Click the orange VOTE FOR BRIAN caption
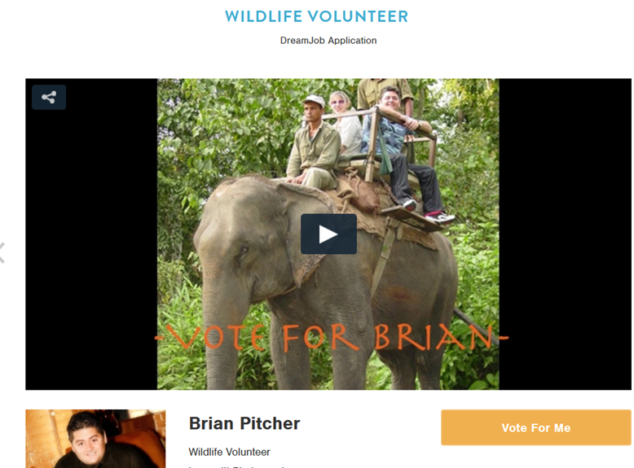The height and width of the screenshot is (468, 634). pos(331,338)
